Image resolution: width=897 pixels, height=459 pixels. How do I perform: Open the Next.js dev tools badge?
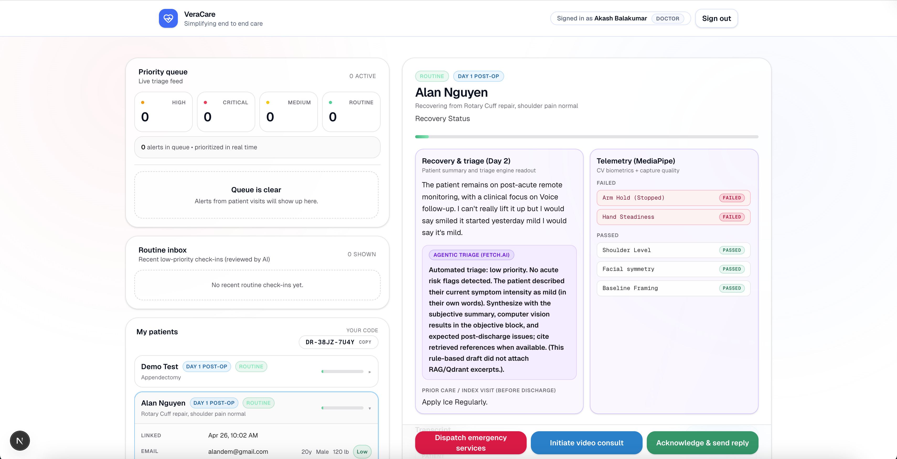pos(20,441)
